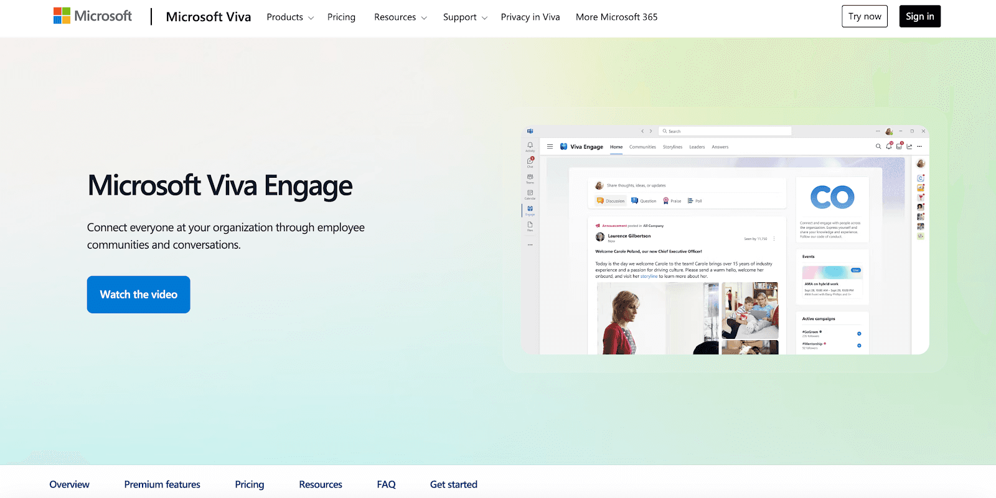Jump to Premium features section
This screenshot has height=498, width=996.
162,484
